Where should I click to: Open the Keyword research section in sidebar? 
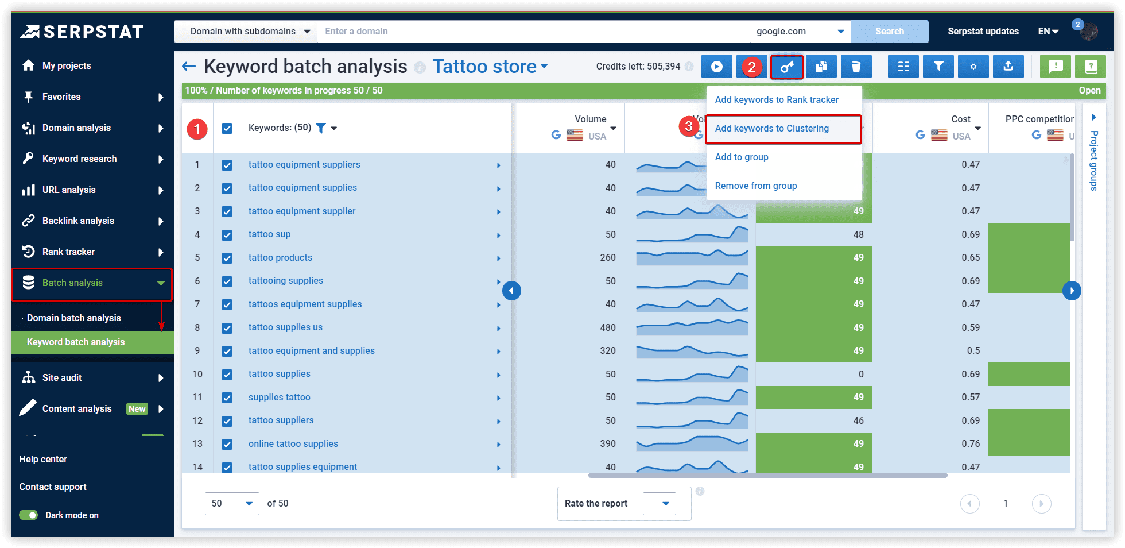click(79, 159)
